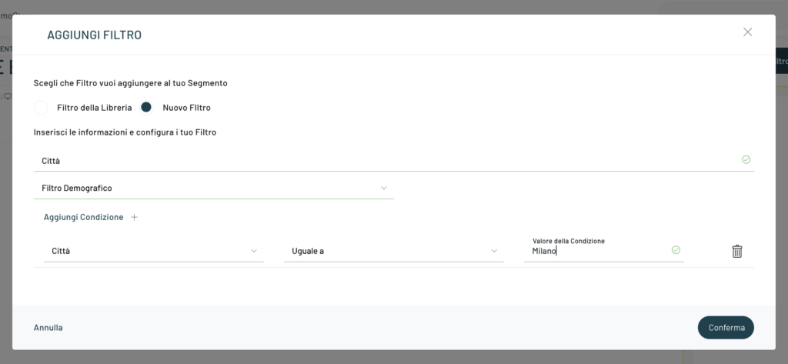
Task: Expand the Città condition field dropdown
Action: [152, 251]
